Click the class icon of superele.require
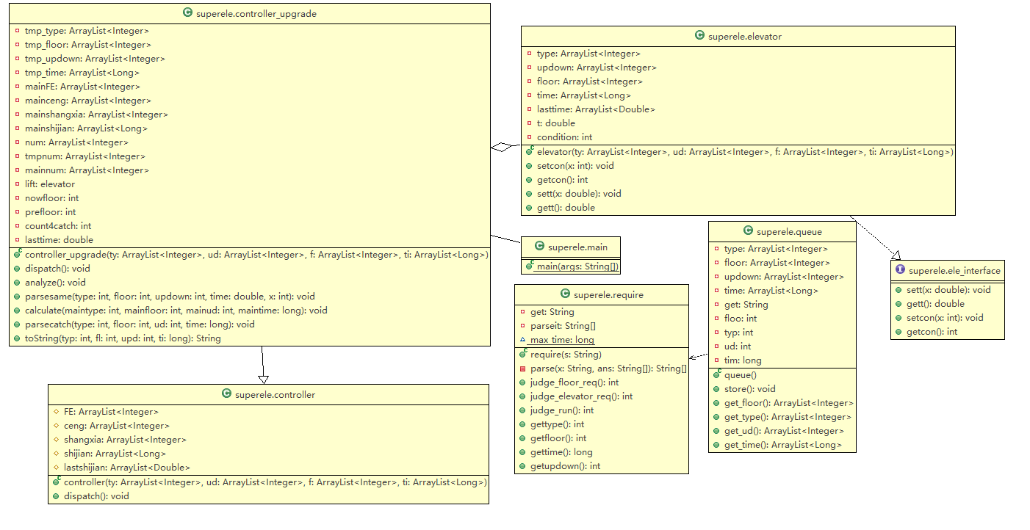This screenshot has height=530, width=1030. click(565, 294)
